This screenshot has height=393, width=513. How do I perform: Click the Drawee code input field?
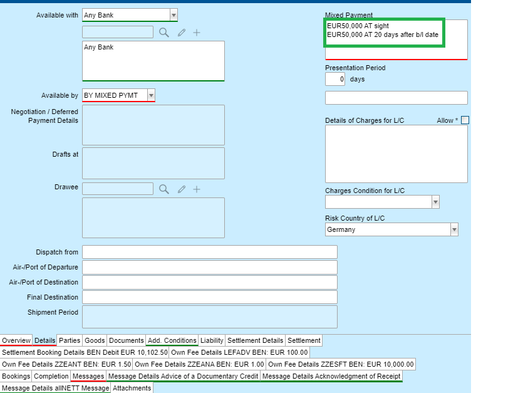(x=118, y=189)
